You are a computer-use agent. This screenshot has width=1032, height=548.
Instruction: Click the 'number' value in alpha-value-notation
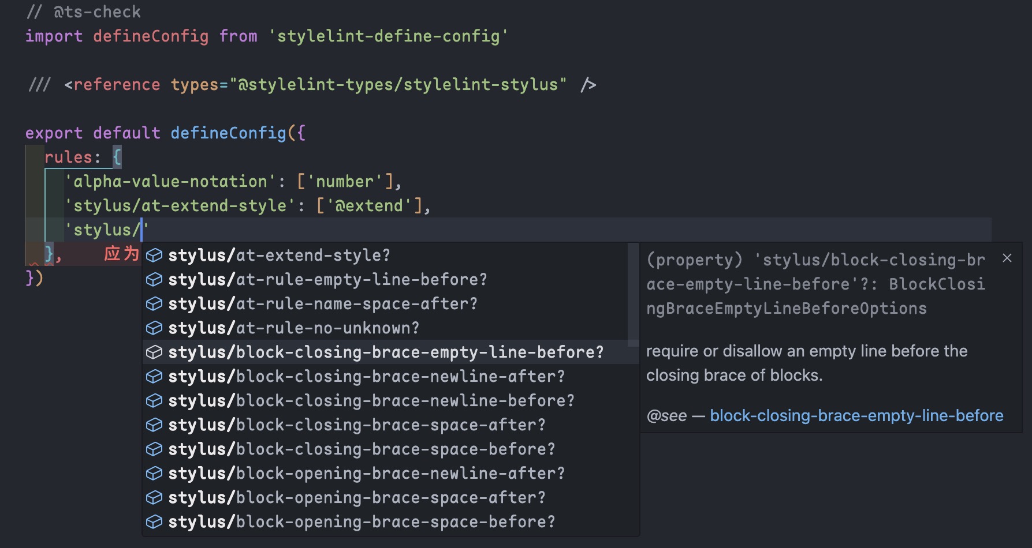[345, 181]
